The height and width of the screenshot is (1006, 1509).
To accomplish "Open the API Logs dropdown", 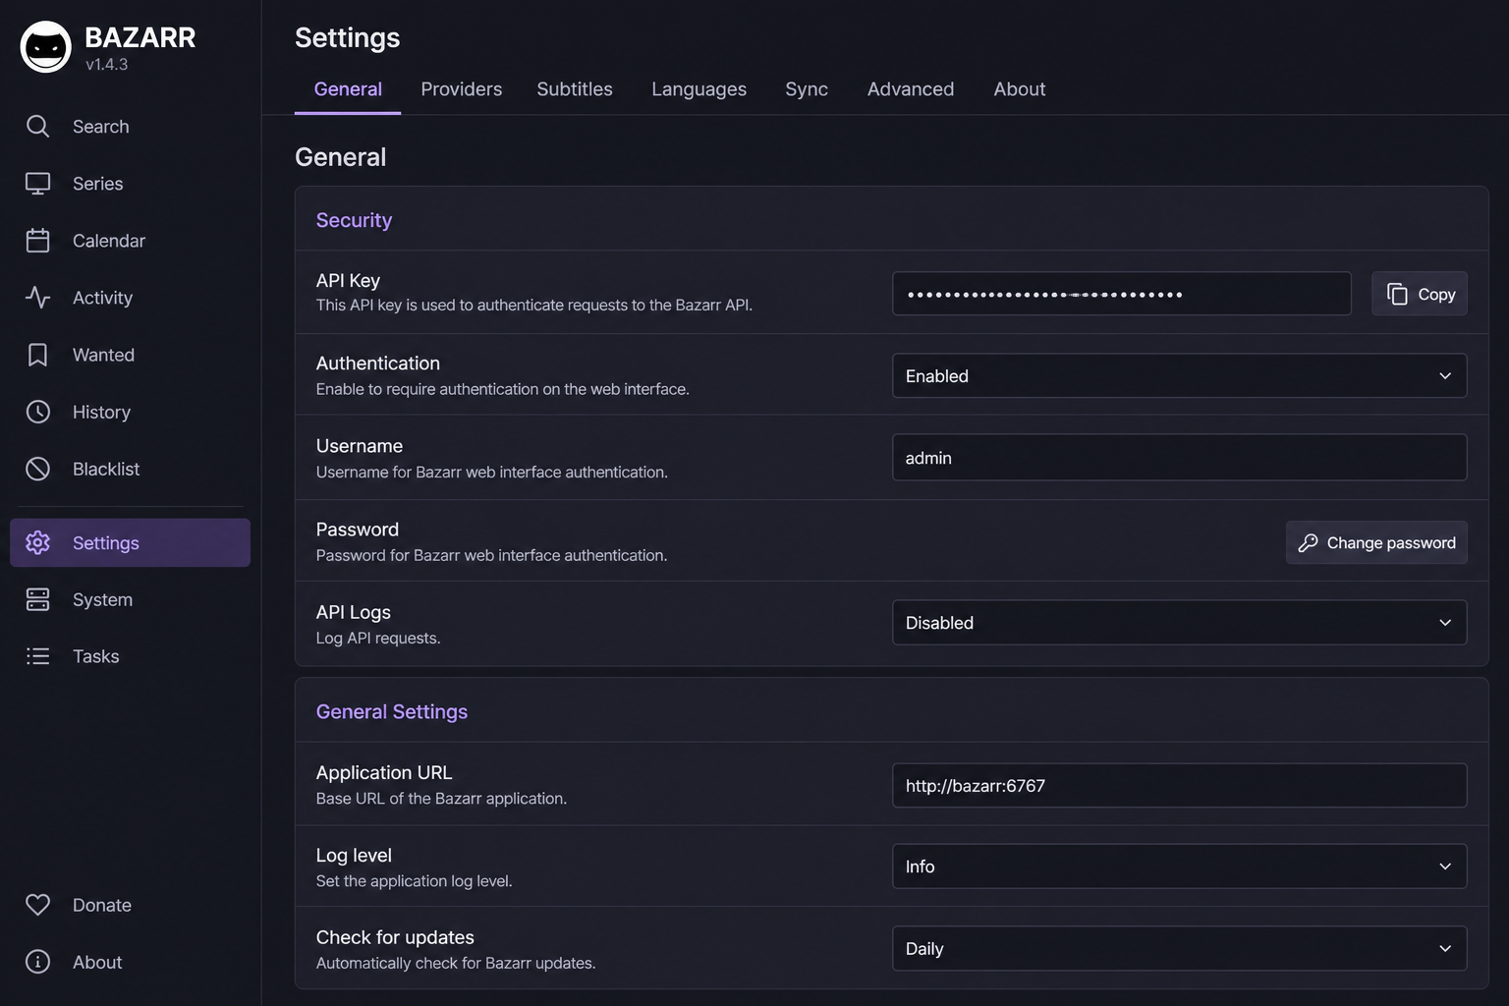I will click(x=1179, y=622).
